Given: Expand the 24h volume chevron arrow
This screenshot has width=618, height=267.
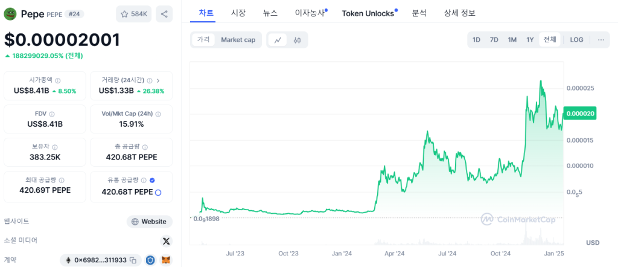Looking at the screenshot, I should coord(158,80).
